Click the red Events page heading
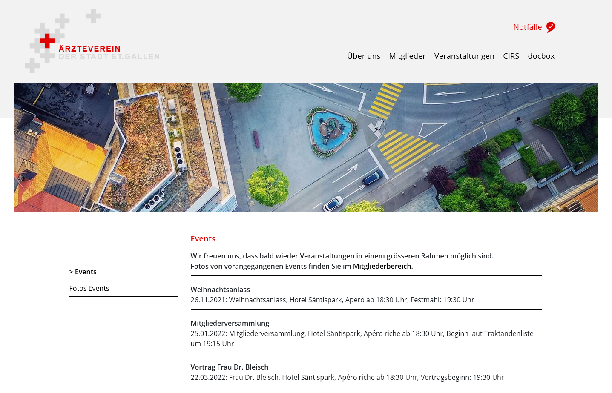Image resolution: width=612 pixels, height=393 pixels. click(203, 239)
